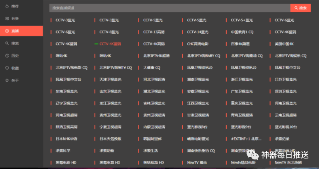Play the 龙江卫视蓝光 channel

[110, 103]
